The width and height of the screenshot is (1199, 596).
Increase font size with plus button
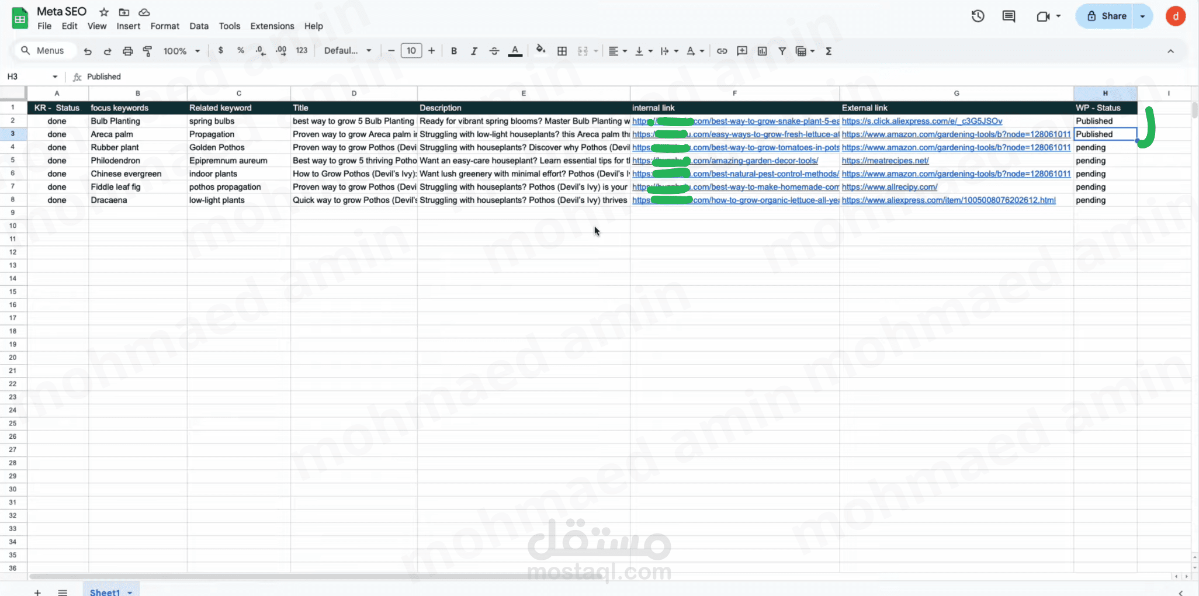tap(431, 51)
